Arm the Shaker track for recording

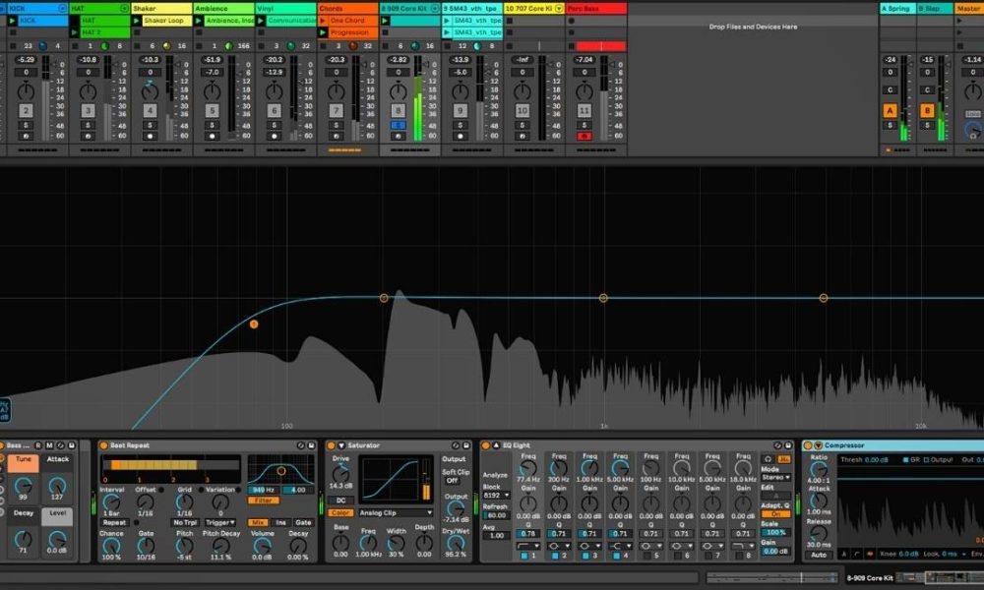[150, 136]
